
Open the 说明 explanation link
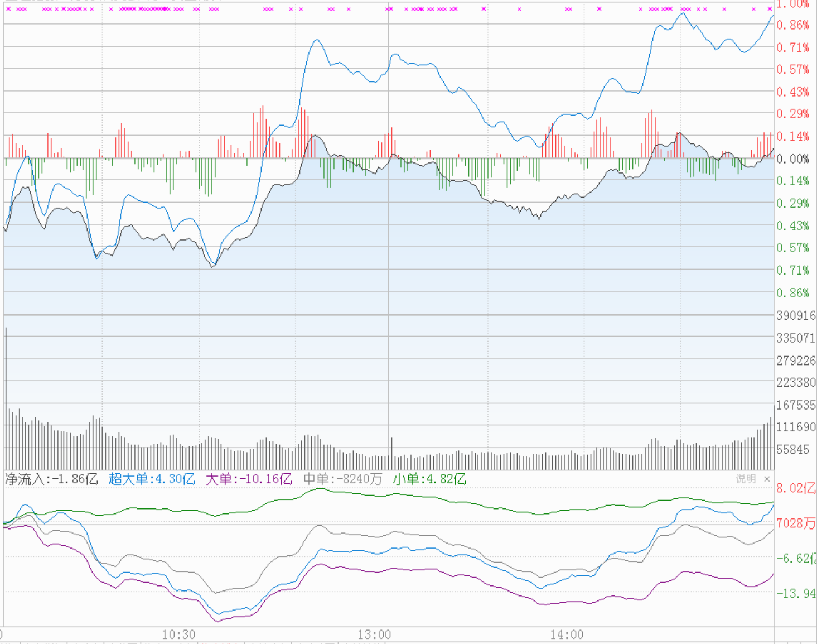[x=746, y=479]
